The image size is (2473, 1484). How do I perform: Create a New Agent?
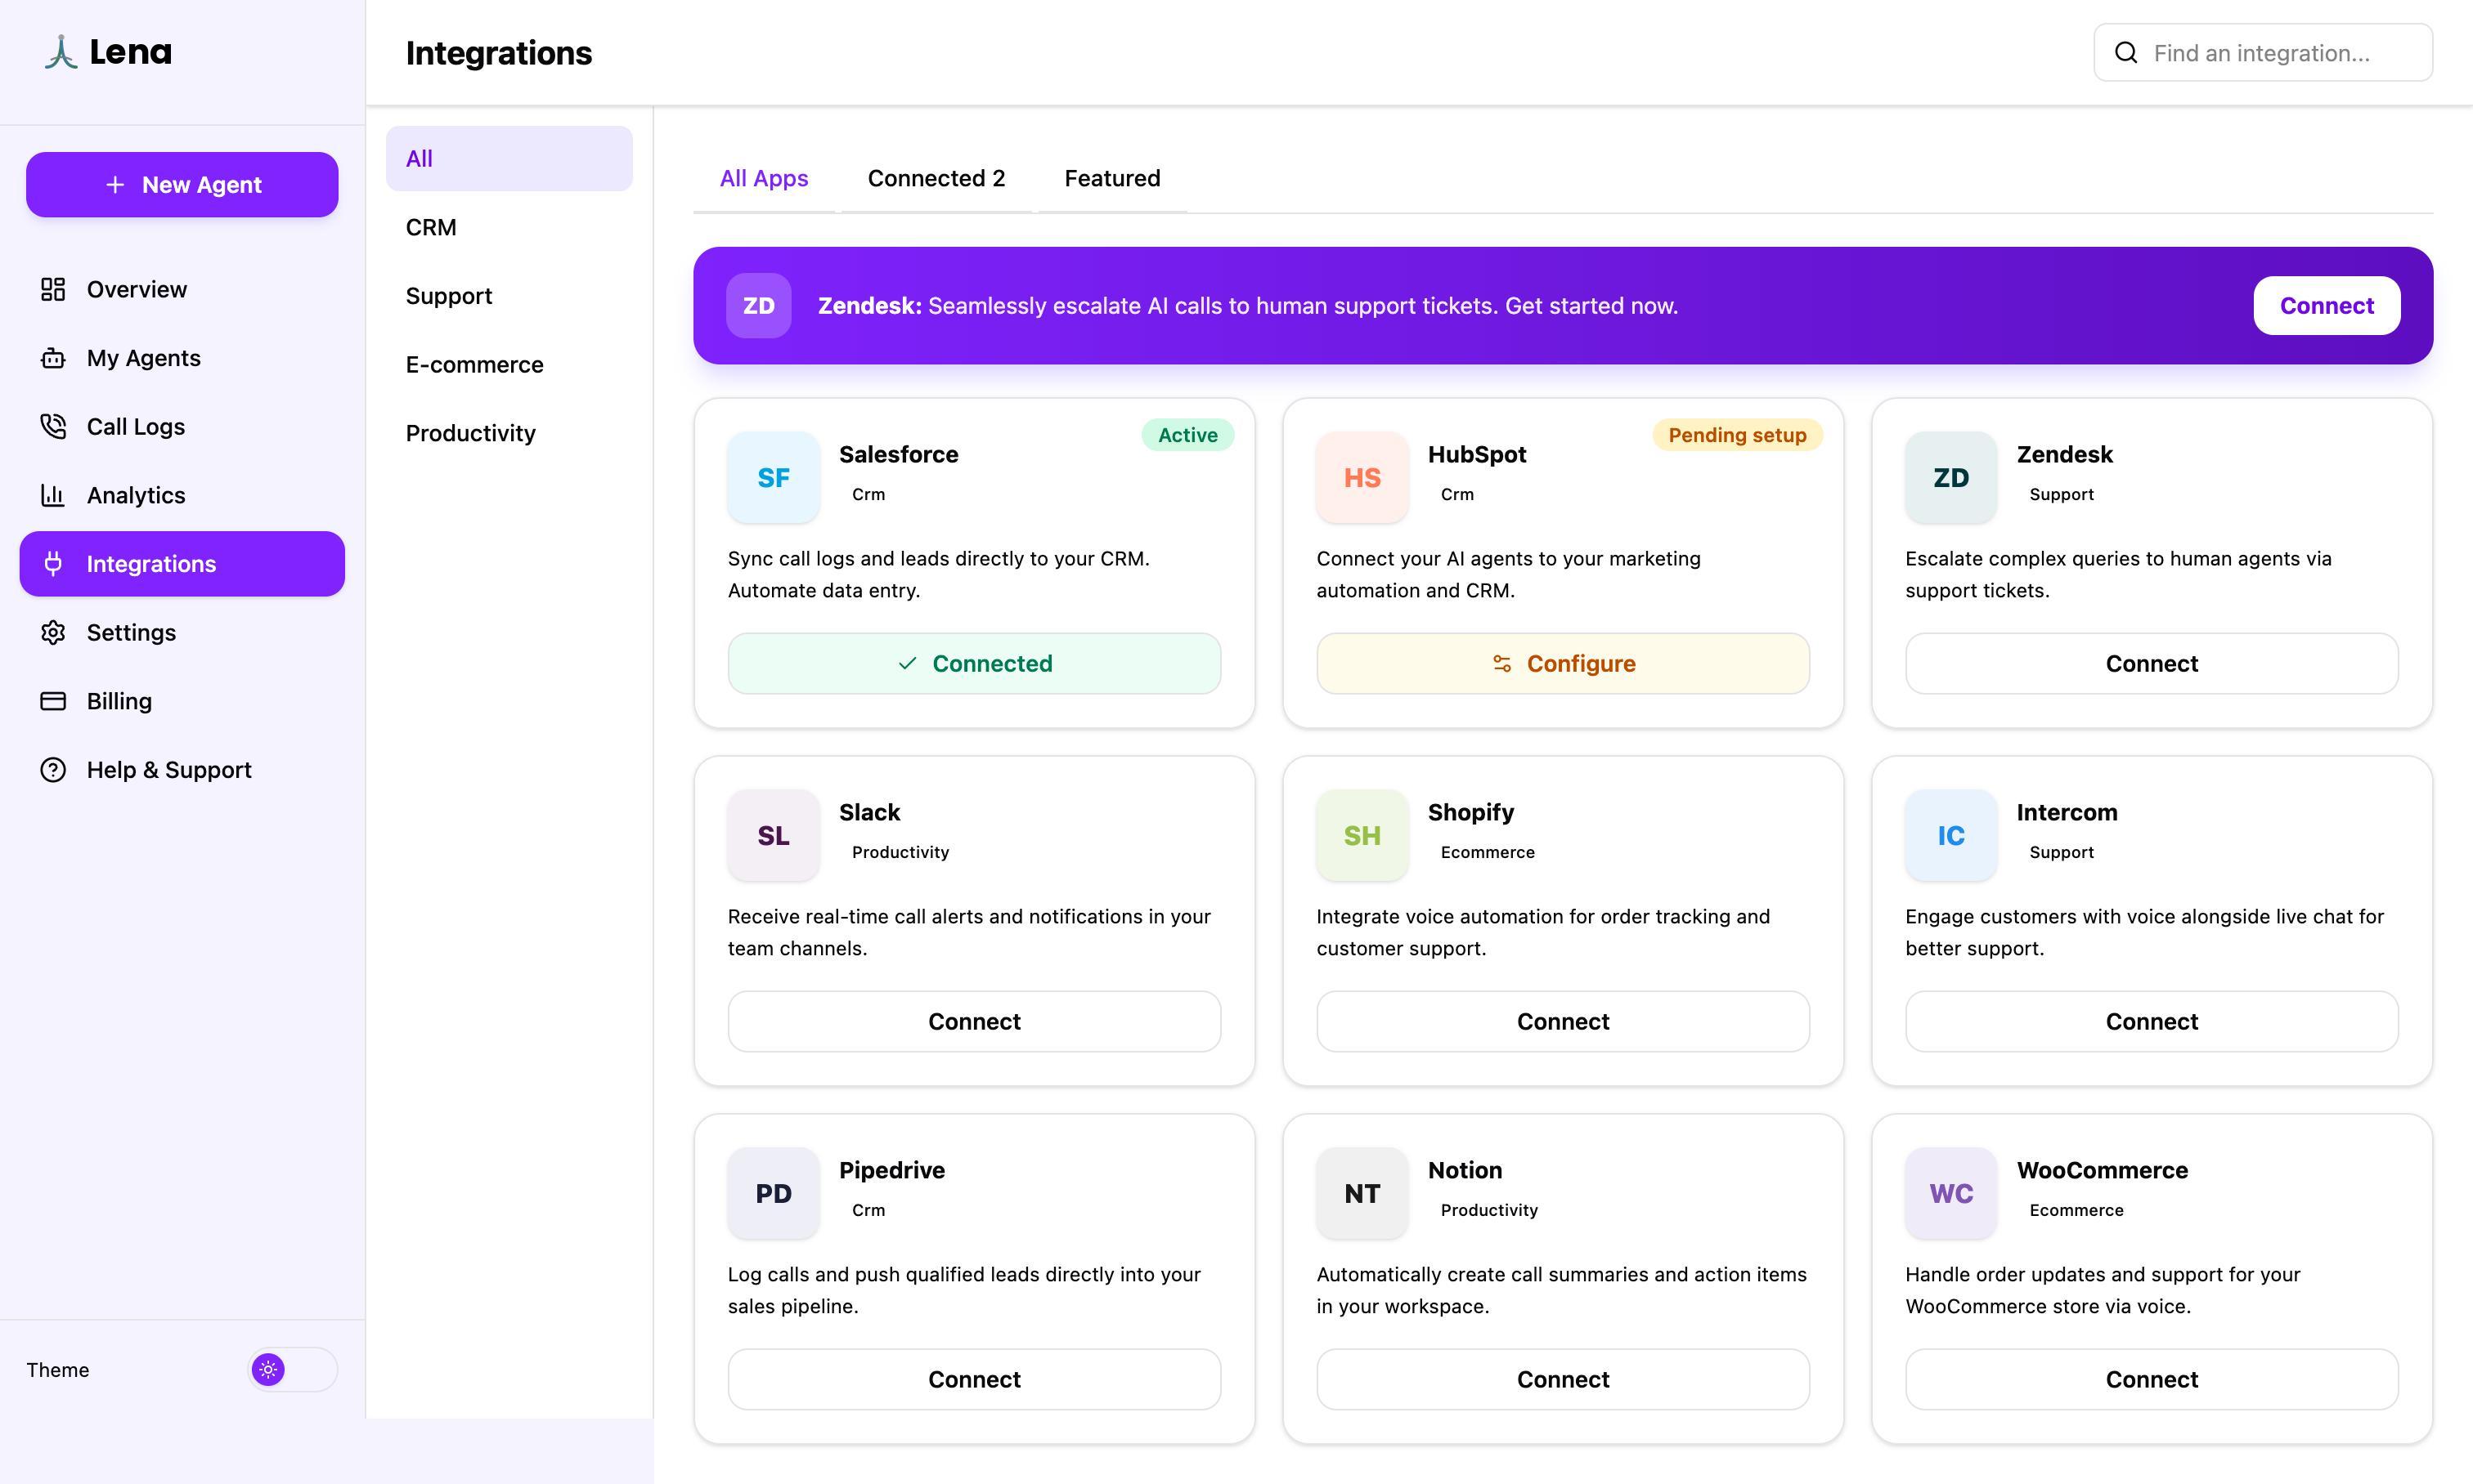(182, 184)
